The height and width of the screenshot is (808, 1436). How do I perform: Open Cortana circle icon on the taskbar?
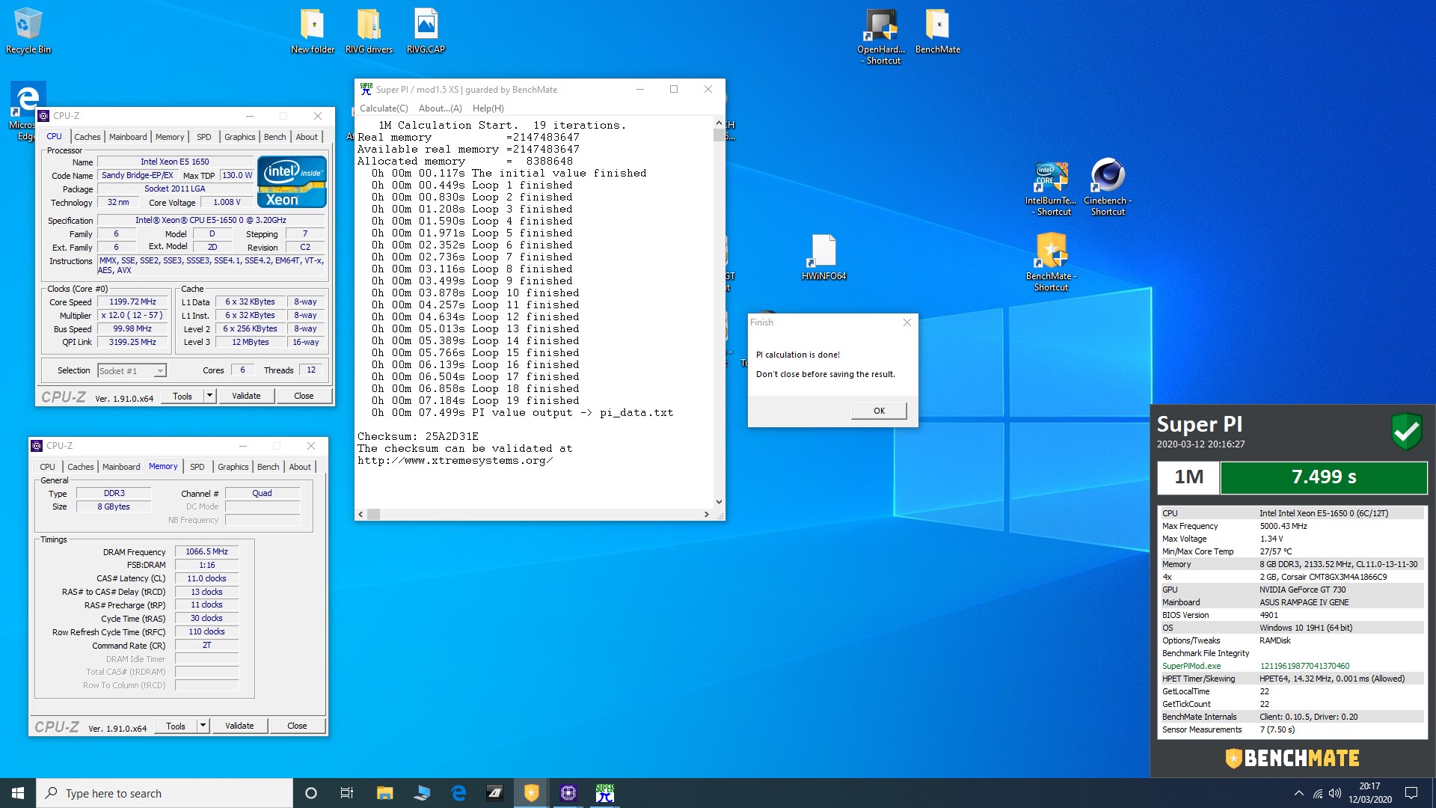(x=311, y=793)
